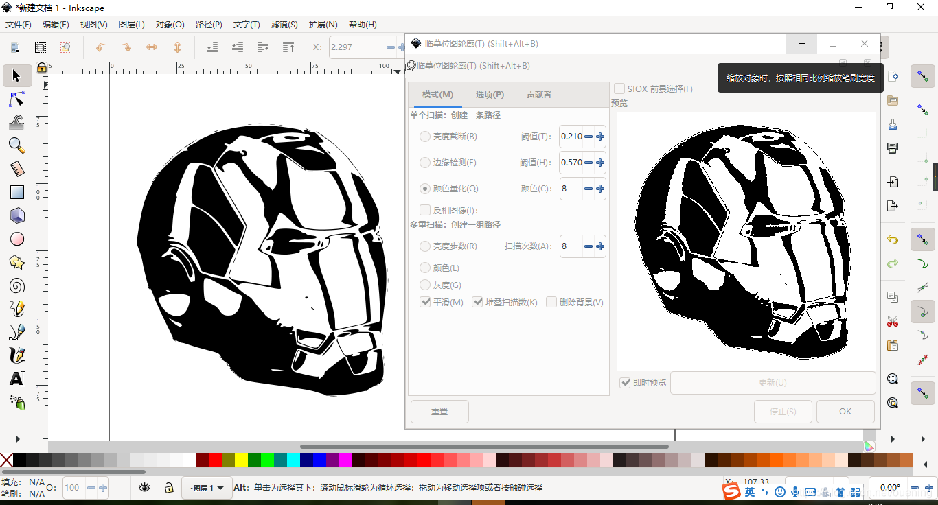Image resolution: width=938 pixels, height=505 pixels.
Task: Click Rotate 90° clockwise icon
Action: 126,47
